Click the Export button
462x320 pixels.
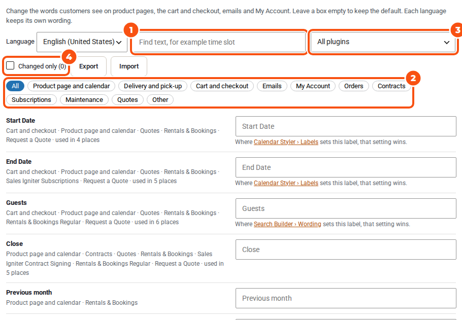pos(88,66)
